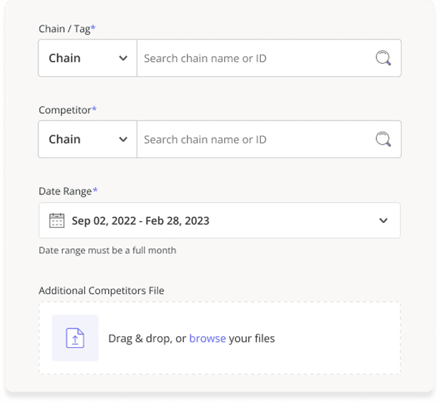
Task: Click the browse link to upload file
Action: pyautogui.click(x=207, y=338)
